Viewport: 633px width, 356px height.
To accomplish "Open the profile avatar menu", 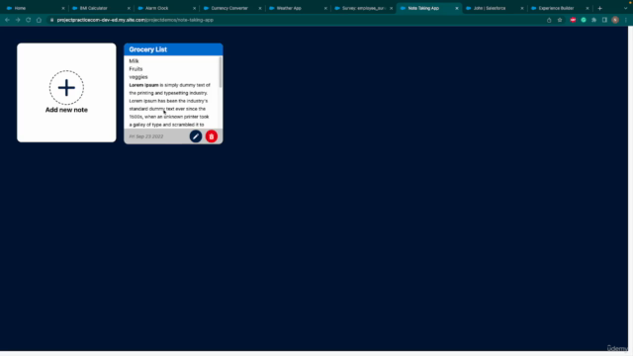I will pos(615,20).
